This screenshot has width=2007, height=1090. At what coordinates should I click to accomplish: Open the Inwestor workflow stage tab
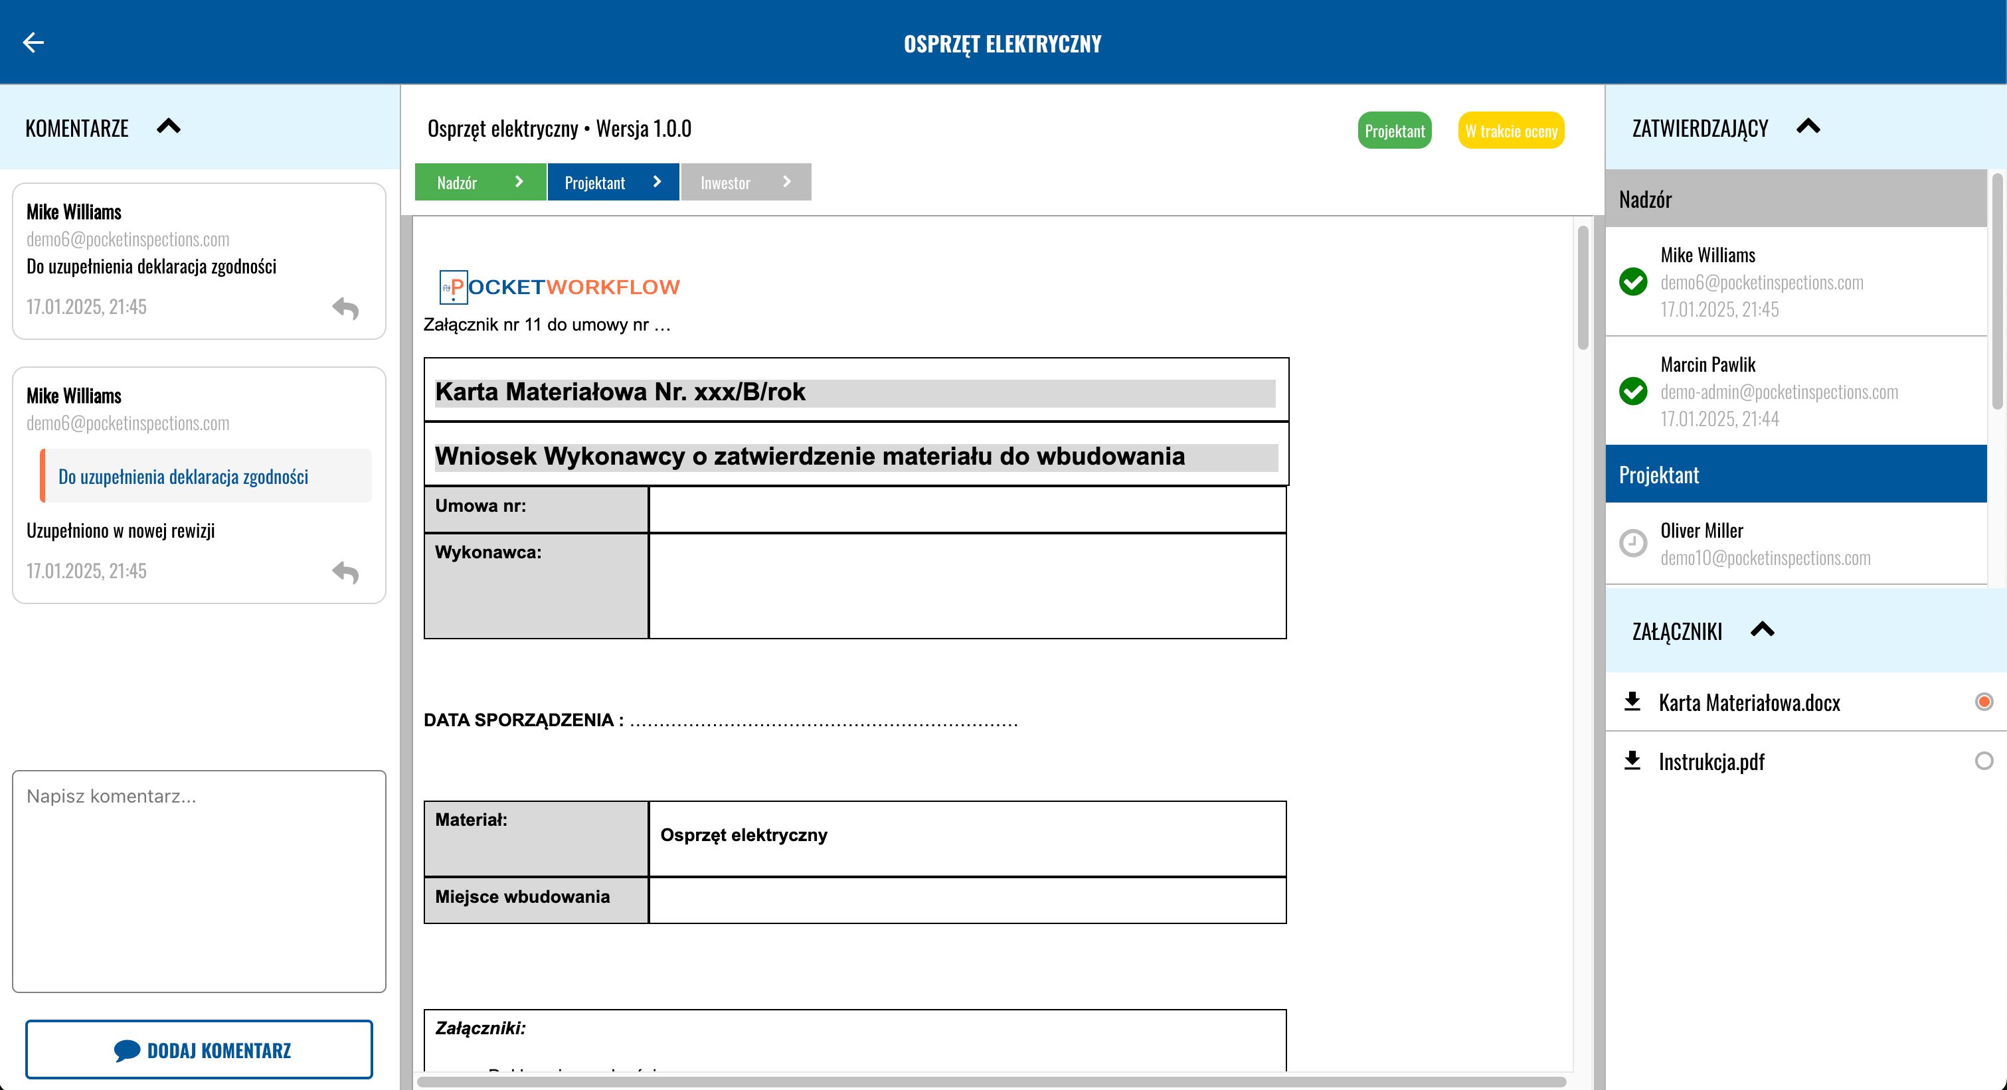[x=746, y=182]
